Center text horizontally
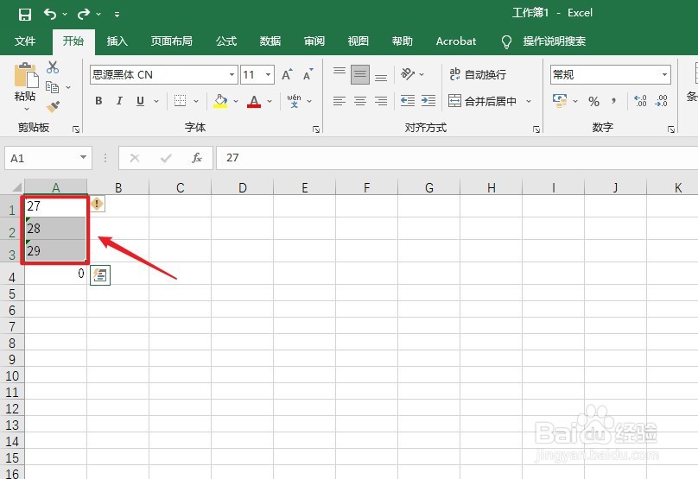Viewport: 698px width, 479px height. [360, 101]
